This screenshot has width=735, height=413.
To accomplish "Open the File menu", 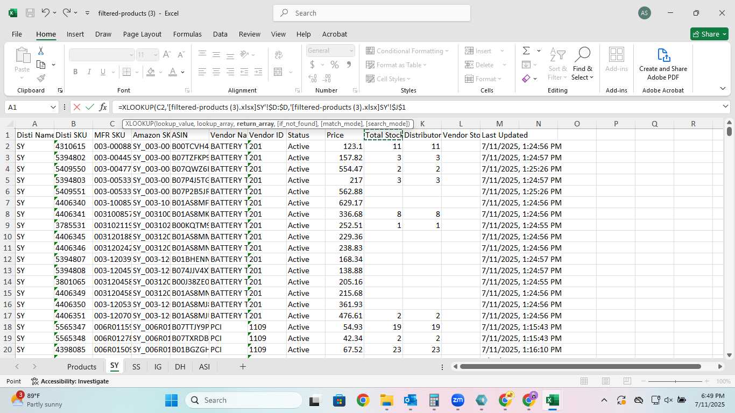I will coord(17,34).
